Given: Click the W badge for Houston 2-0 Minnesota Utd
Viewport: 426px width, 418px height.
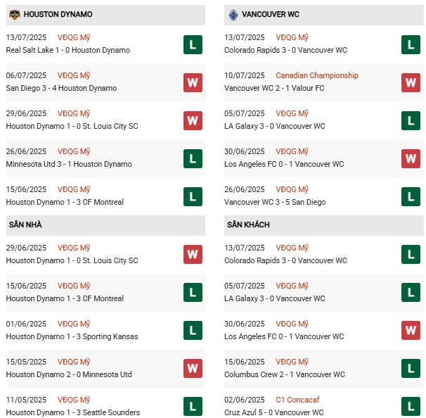Looking at the screenshot, I should coord(193,369).
